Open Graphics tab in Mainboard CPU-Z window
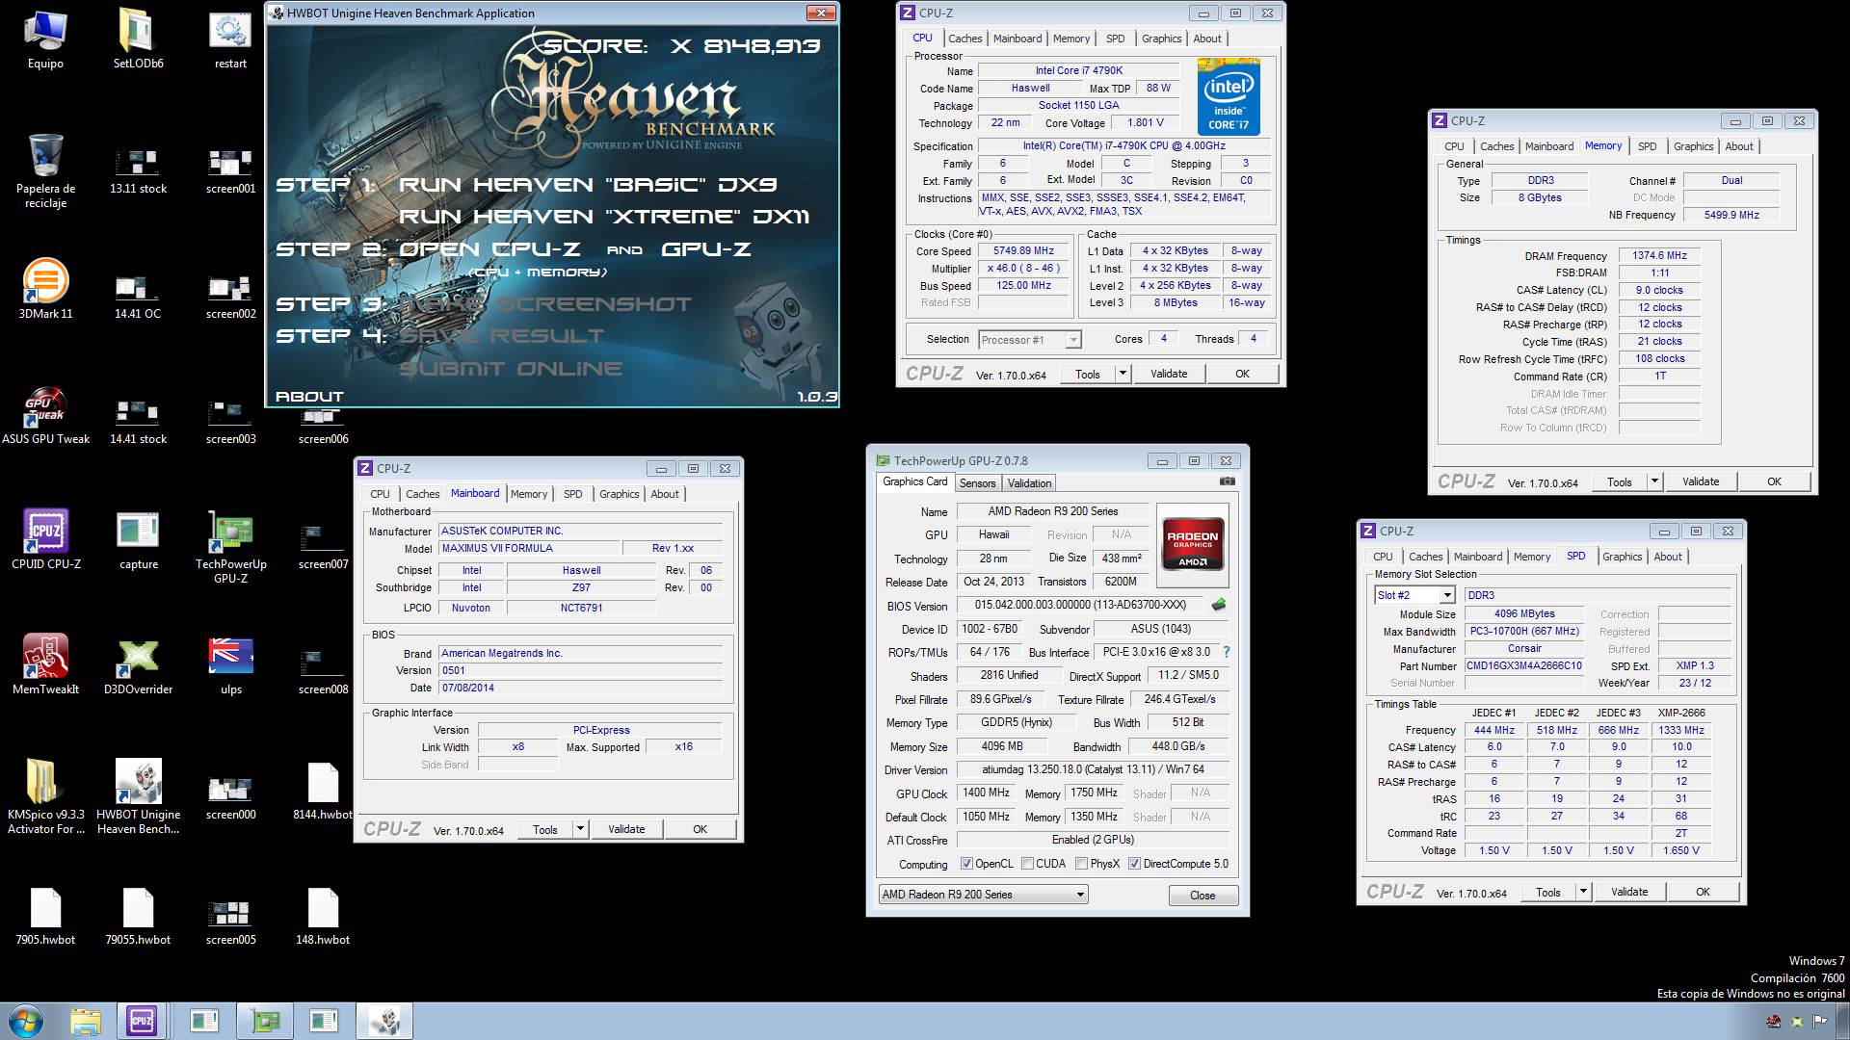This screenshot has width=1850, height=1040. point(619,494)
